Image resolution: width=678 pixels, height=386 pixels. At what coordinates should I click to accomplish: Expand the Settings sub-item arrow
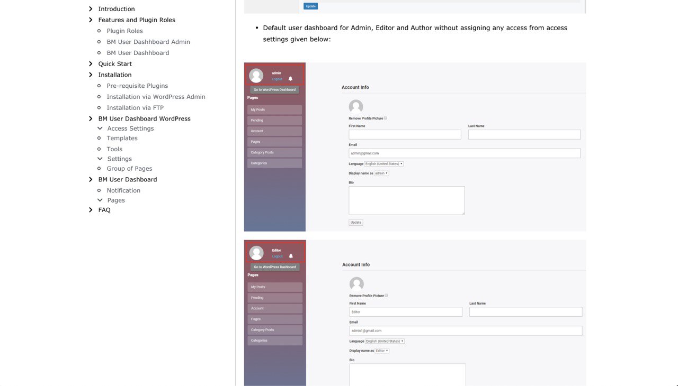100,159
